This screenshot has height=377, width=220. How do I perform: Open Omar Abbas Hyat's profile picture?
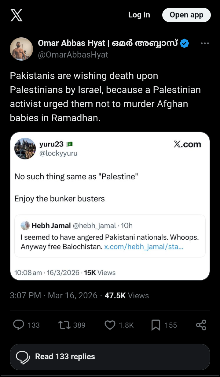point(21,49)
